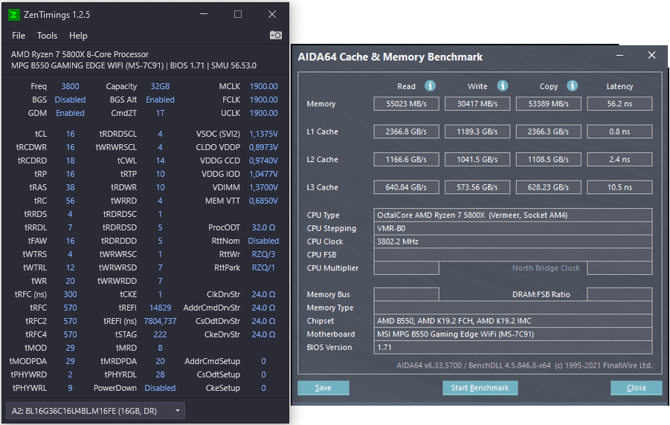This screenshot has height=425, width=670.
Task: Open the Help menu in ZenTimings
Action: 78,36
